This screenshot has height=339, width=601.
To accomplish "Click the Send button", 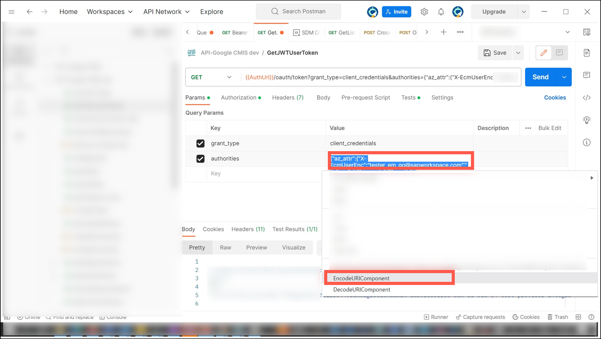I will pyautogui.click(x=541, y=77).
